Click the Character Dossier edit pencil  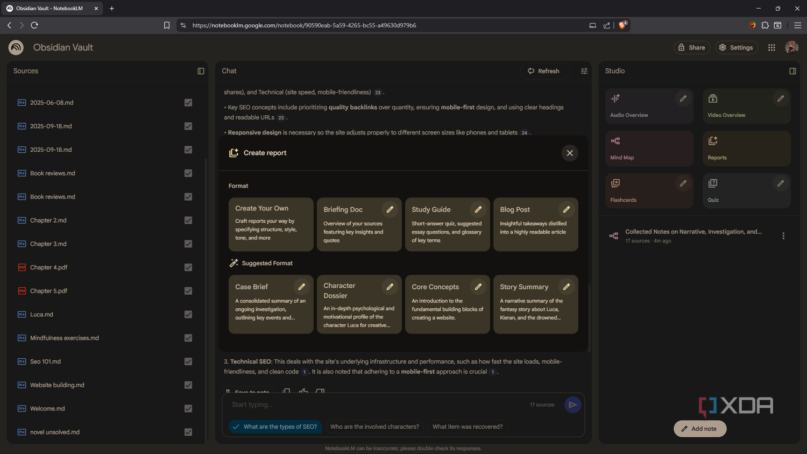pos(390,287)
